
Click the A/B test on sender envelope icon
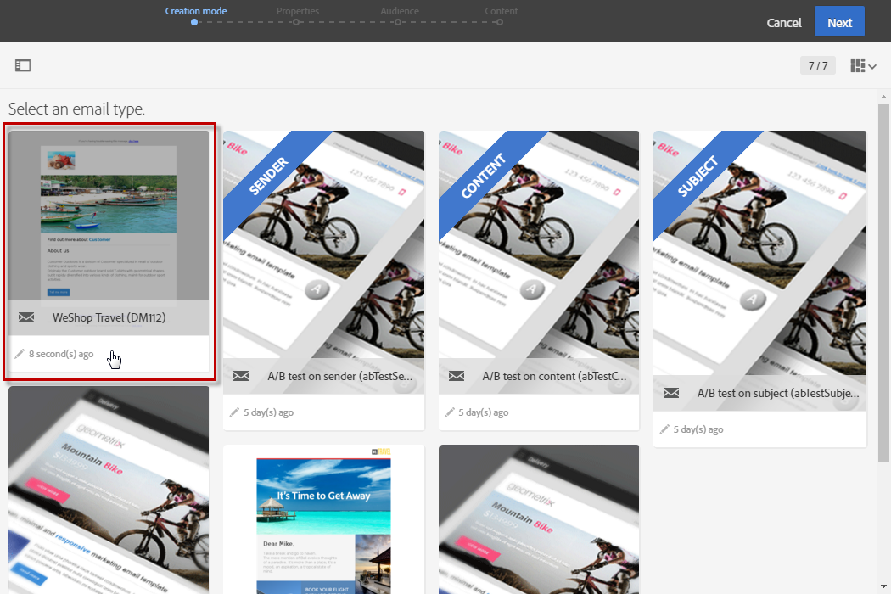coord(241,376)
